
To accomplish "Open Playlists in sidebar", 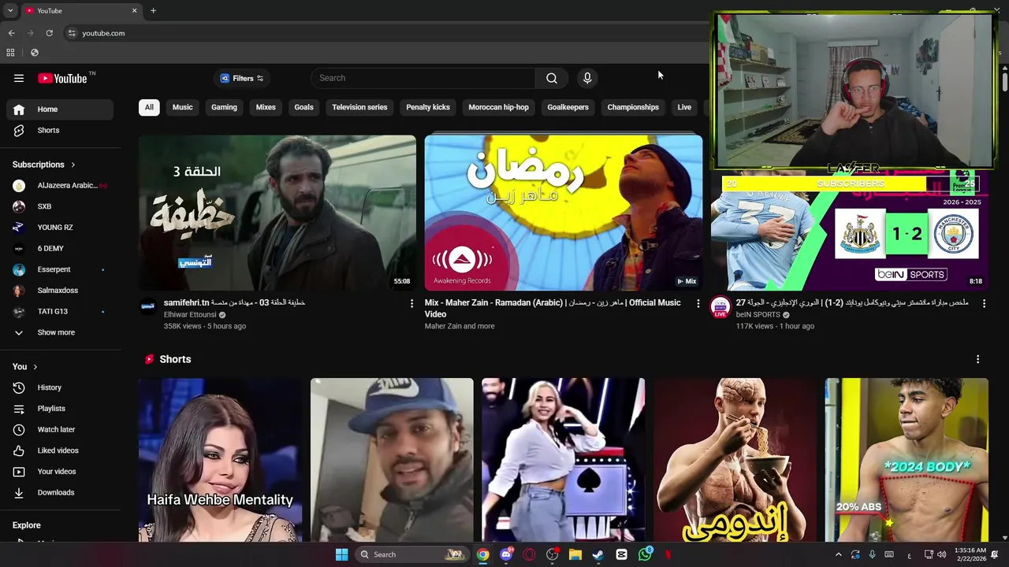I will tap(60, 409).
